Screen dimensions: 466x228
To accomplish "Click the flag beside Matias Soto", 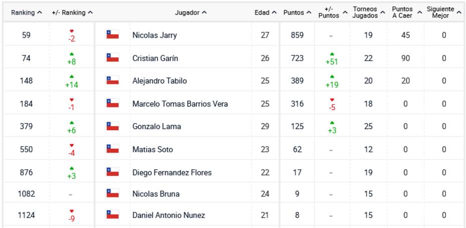I will click(x=112, y=149).
